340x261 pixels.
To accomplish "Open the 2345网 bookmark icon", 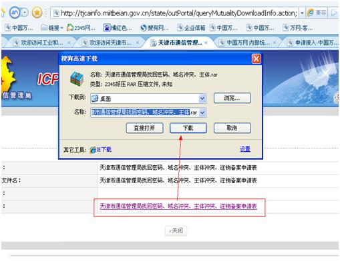I will (70, 28).
